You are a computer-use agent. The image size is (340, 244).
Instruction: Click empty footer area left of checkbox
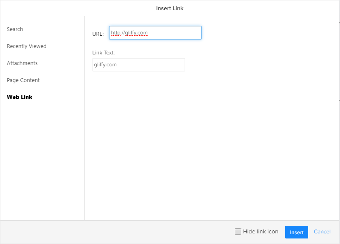[117, 232]
